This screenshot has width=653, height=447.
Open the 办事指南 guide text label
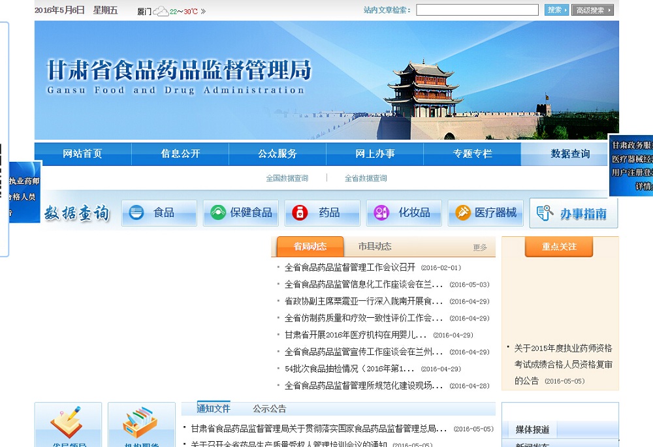pos(583,213)
